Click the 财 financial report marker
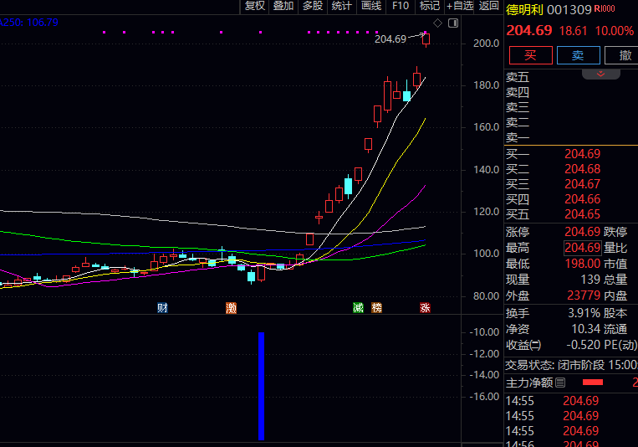638x447 pixels. point(162,308)
